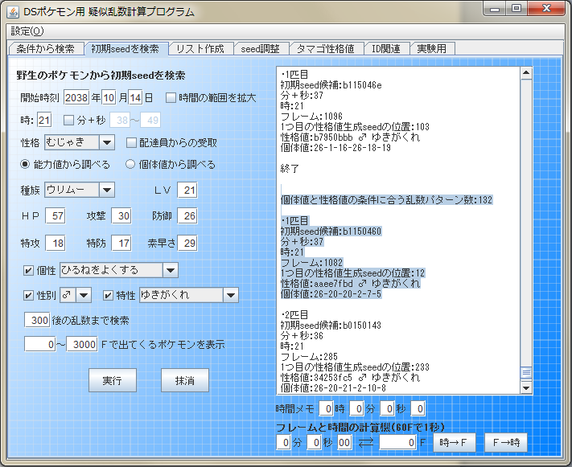Open the 設定 menu
572x467 pixels.
coord(27,31)
